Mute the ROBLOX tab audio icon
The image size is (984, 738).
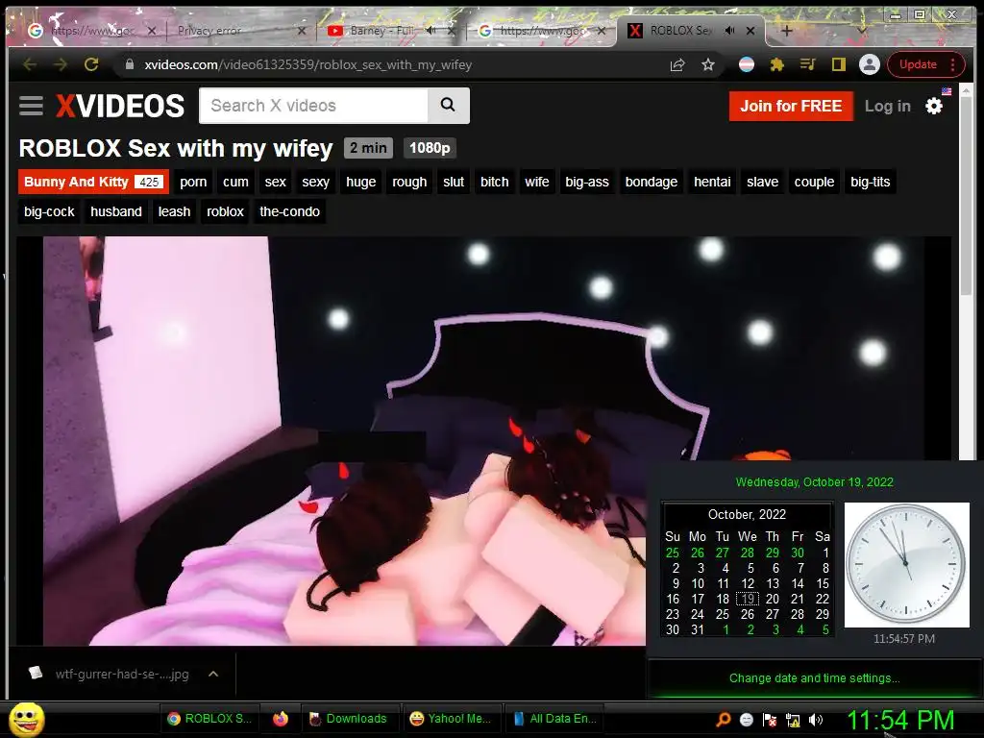click(x=730, y=30)
